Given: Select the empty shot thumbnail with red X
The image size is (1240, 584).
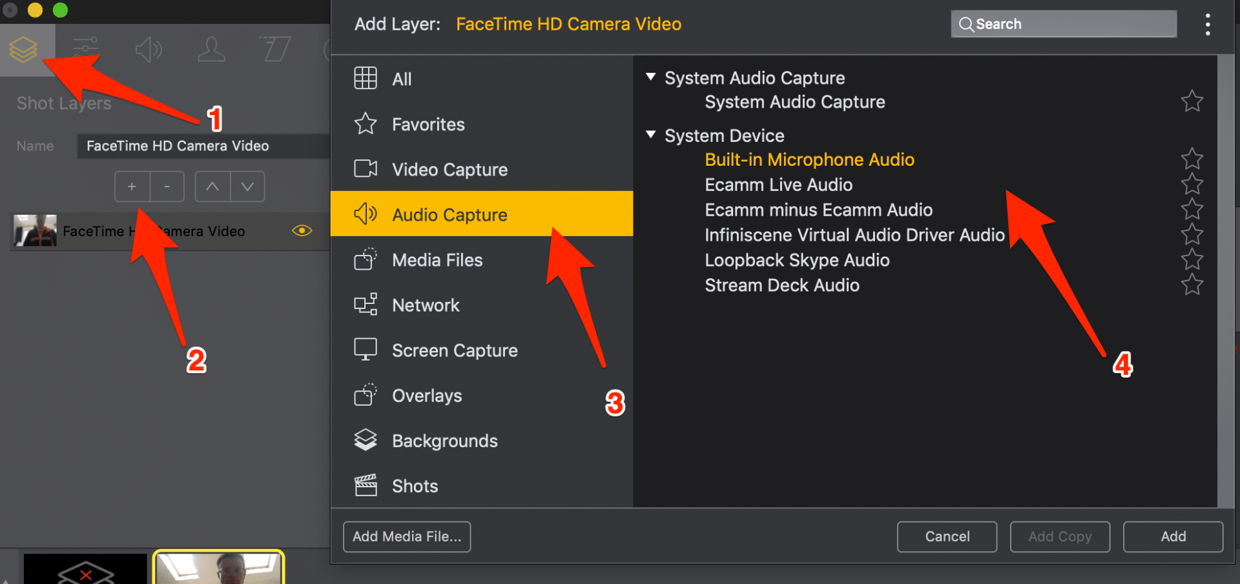Looking at the screenshot, I should click(85, 569).
